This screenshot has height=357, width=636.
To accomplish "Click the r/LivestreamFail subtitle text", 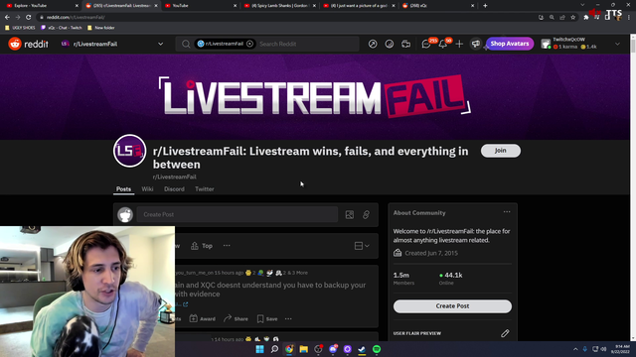I will pyautogui.click(x=175, y=177).
